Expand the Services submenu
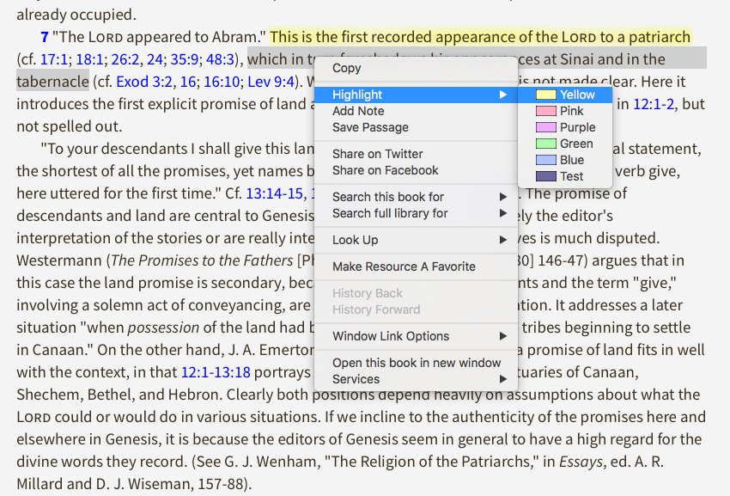 coord(416,379)
